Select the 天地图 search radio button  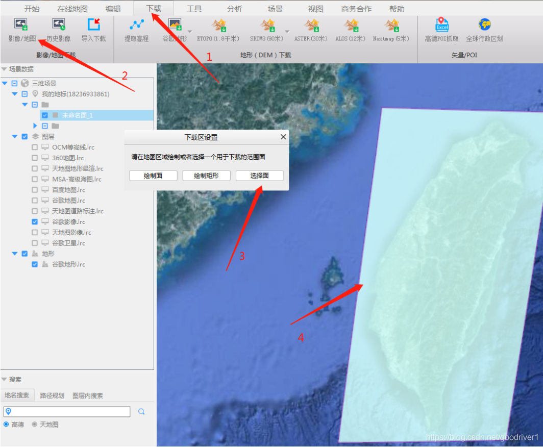(34, 424)
